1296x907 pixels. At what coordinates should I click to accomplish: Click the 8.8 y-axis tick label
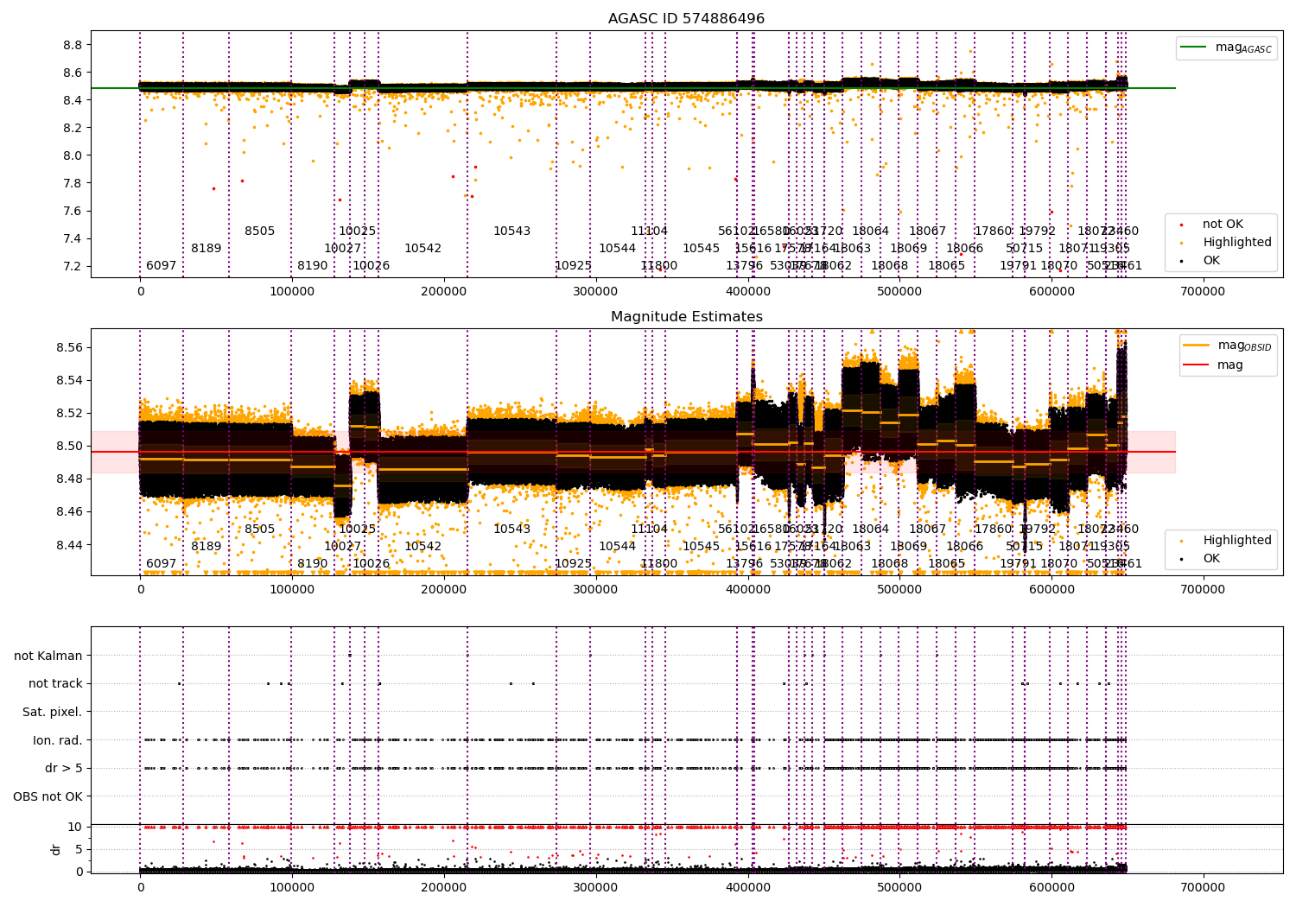73,45
